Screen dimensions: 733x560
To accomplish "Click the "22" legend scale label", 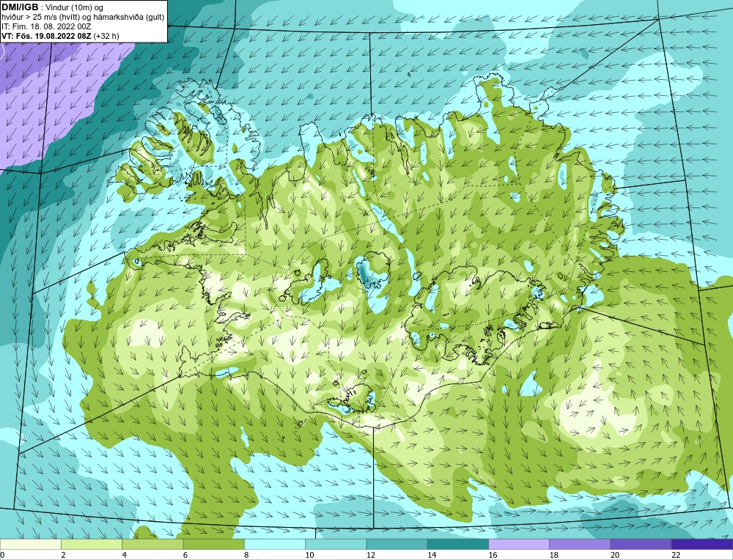I will [x=676, y=555].
